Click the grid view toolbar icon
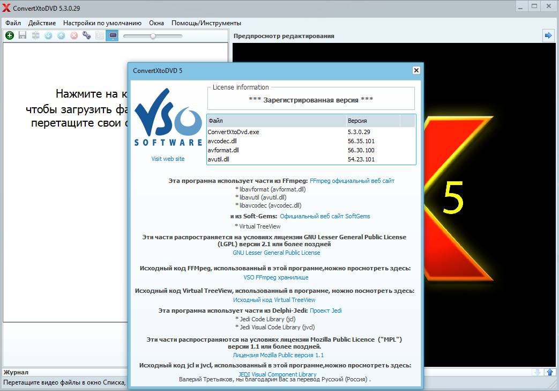 pos(100,35)
